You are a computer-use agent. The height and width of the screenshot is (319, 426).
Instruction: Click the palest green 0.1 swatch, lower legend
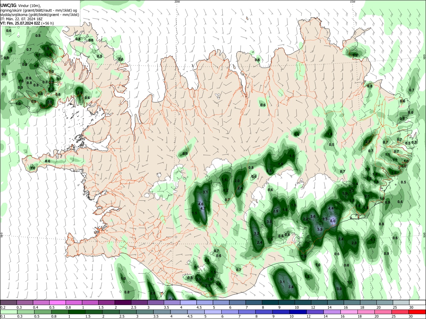pos(9,312)
